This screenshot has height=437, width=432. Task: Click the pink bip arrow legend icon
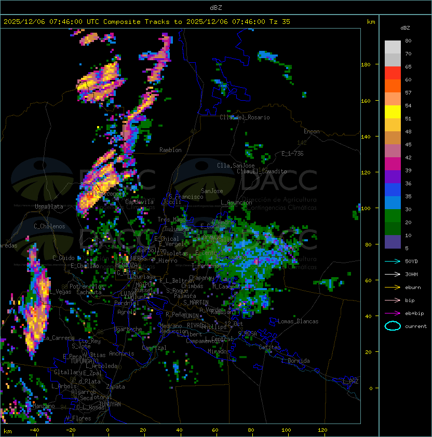click(x=393, y=300)
